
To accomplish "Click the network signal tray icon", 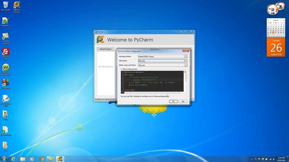I will click(x=270, y=159).
